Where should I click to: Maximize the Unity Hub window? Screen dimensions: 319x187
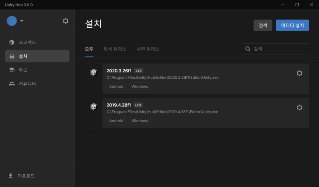297,5
